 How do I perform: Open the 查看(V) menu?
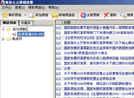pyautogui.click(x=20, y=8)
